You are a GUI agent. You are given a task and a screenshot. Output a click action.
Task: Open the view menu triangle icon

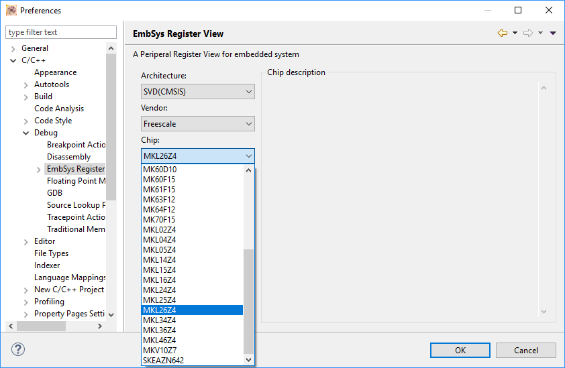(553, 33)
